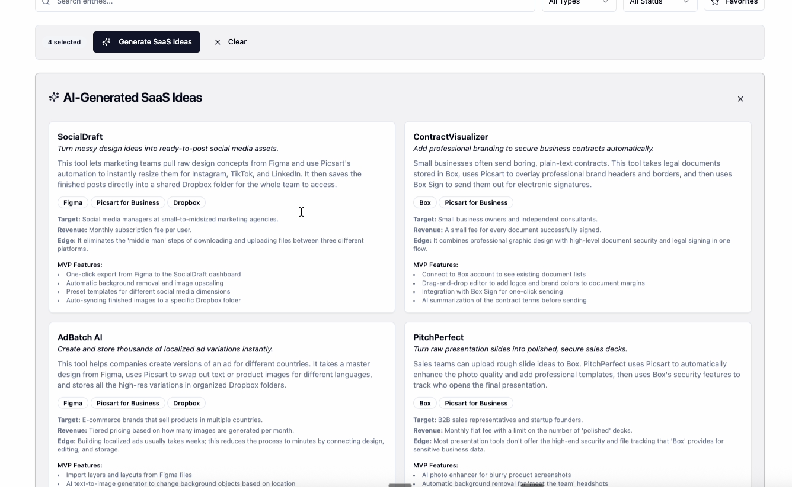Click ContractVisualizer Revenue line about document fee
Image resolution: width=792 pixels, height=487 pixels.
click(507, 230)
